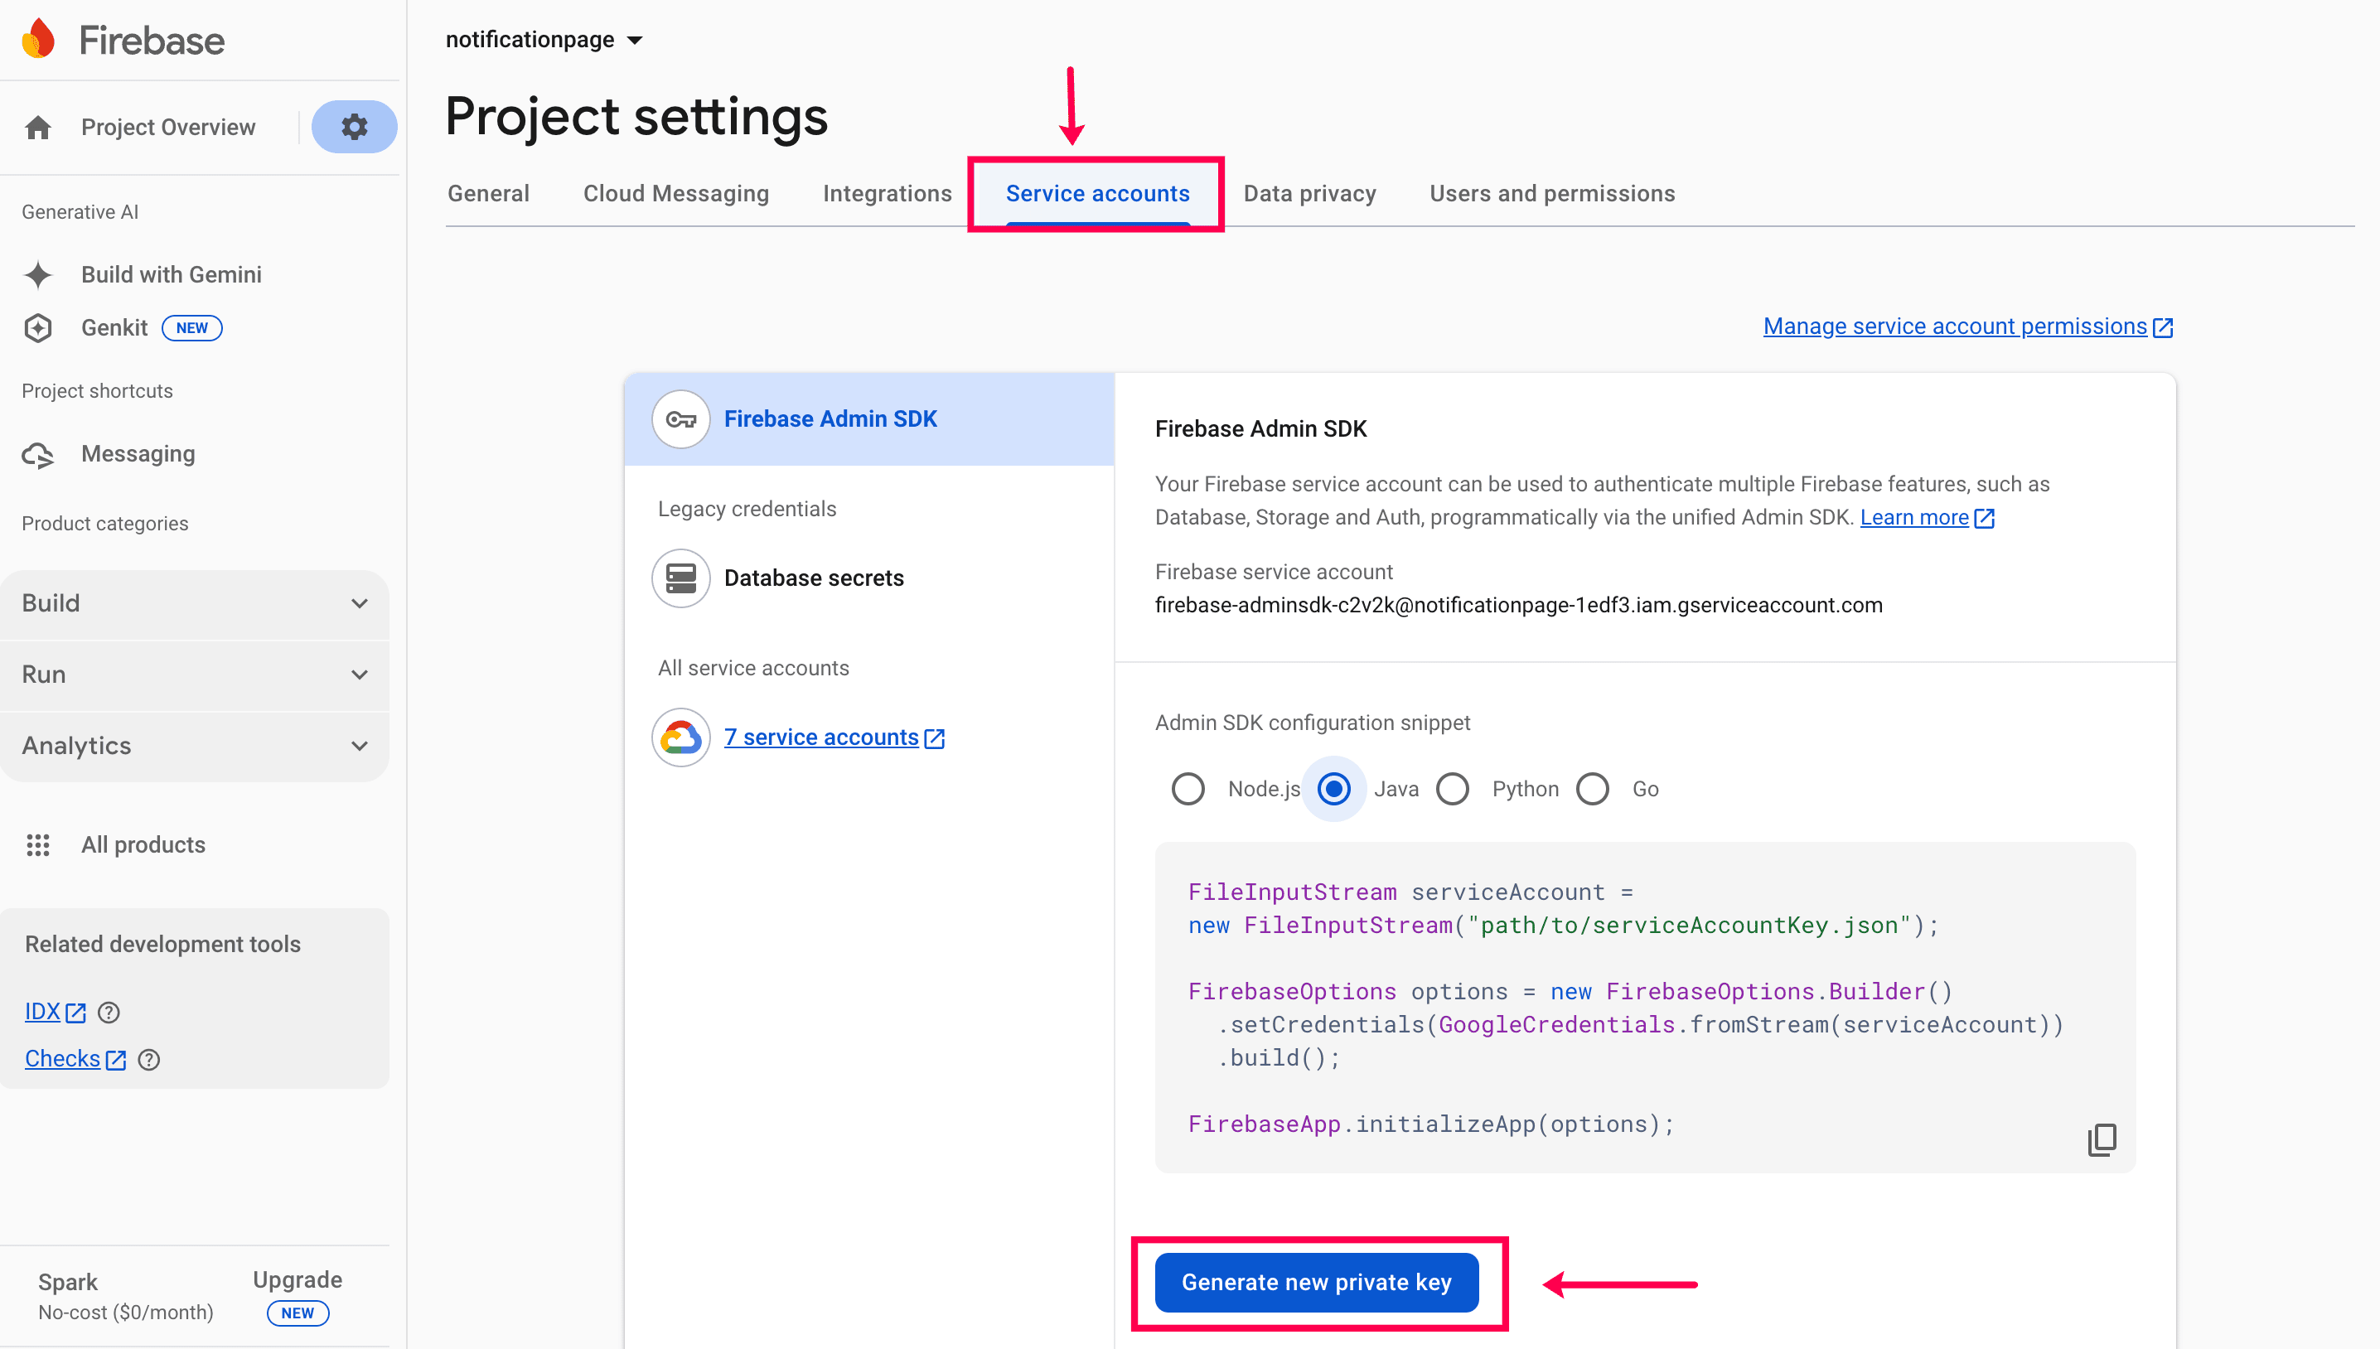Click the project settings gear icon
This screenshot has width=2380, height=1349.
(354, 127)
